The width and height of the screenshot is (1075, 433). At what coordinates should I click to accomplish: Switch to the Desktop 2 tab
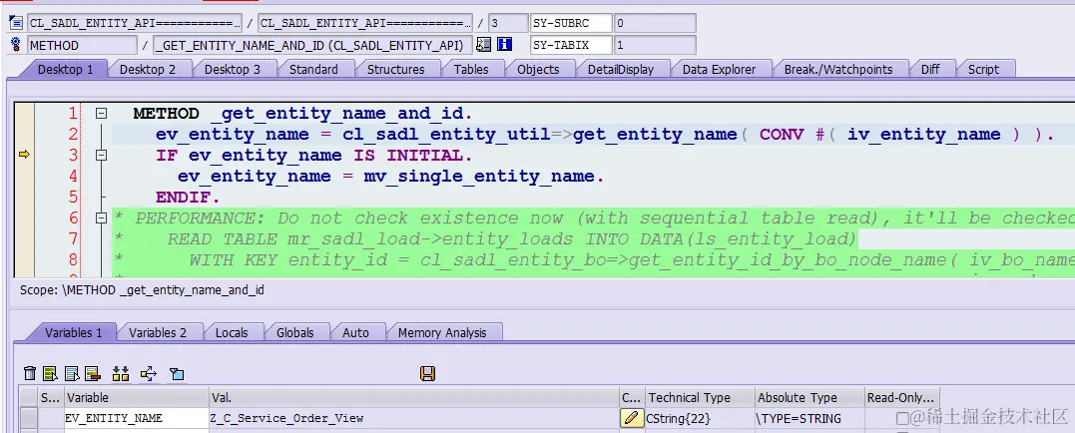(x=148, y=69)
